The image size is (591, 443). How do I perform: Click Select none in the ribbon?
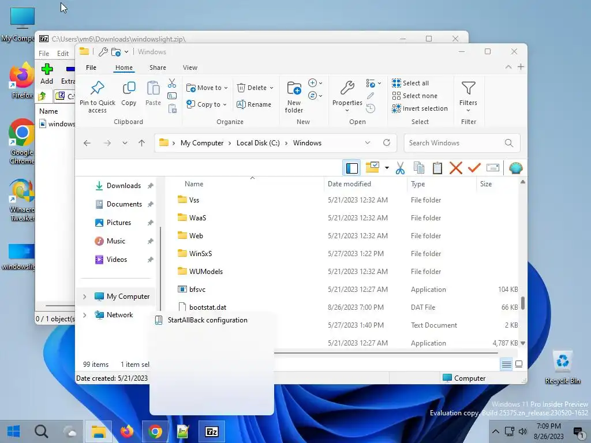(x=414, y=96)
